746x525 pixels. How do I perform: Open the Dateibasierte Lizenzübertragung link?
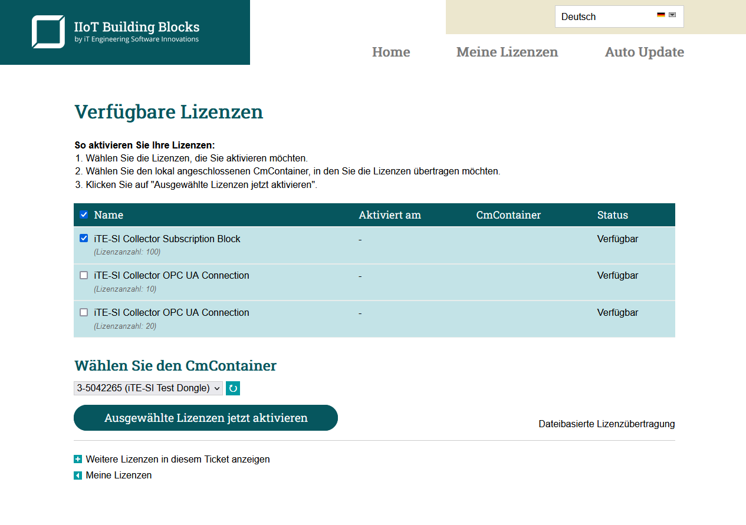[606, 424]
